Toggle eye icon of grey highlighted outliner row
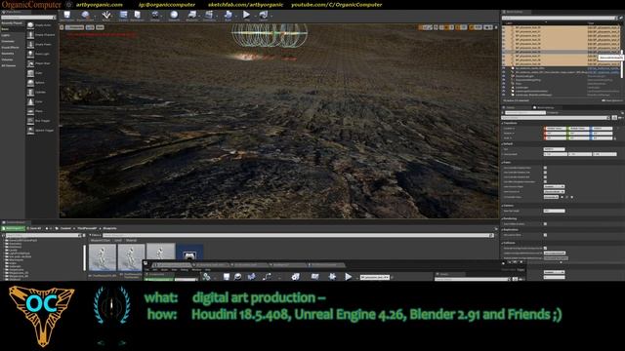The width and height of the screenshot is (625, 351). tap(504, 52)
